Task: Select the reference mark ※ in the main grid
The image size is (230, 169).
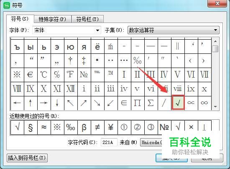Action: pos(17,75)
